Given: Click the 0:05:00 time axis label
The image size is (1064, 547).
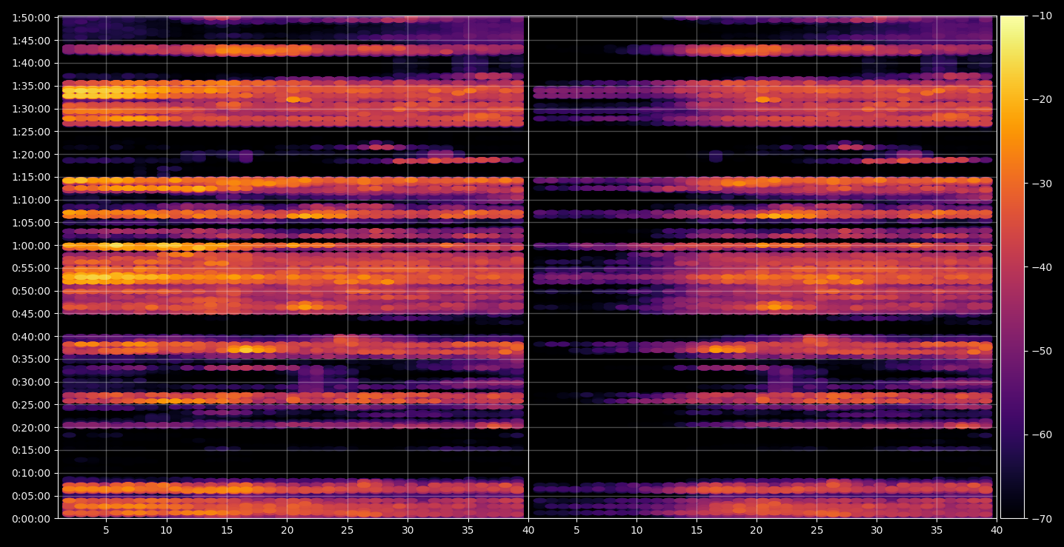Looking at the screenshot, I should [31, 496].
